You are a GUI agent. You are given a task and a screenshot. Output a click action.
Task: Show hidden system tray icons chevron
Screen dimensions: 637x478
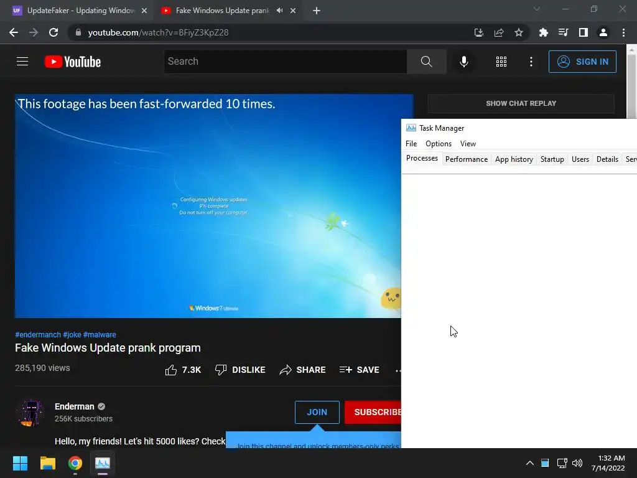click(x=530, y=463)
